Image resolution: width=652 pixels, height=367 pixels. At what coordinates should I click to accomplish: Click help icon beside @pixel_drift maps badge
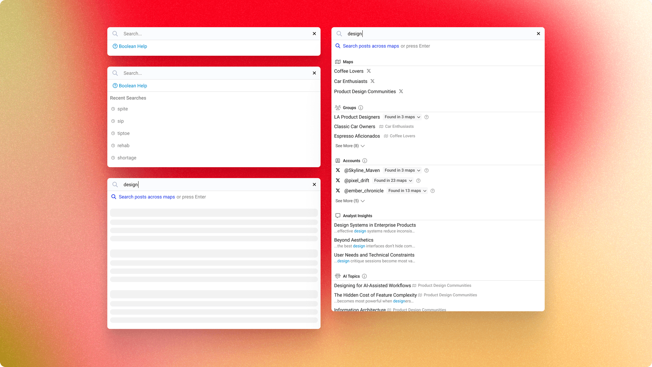pyautogui.click(x=418, y=181)
